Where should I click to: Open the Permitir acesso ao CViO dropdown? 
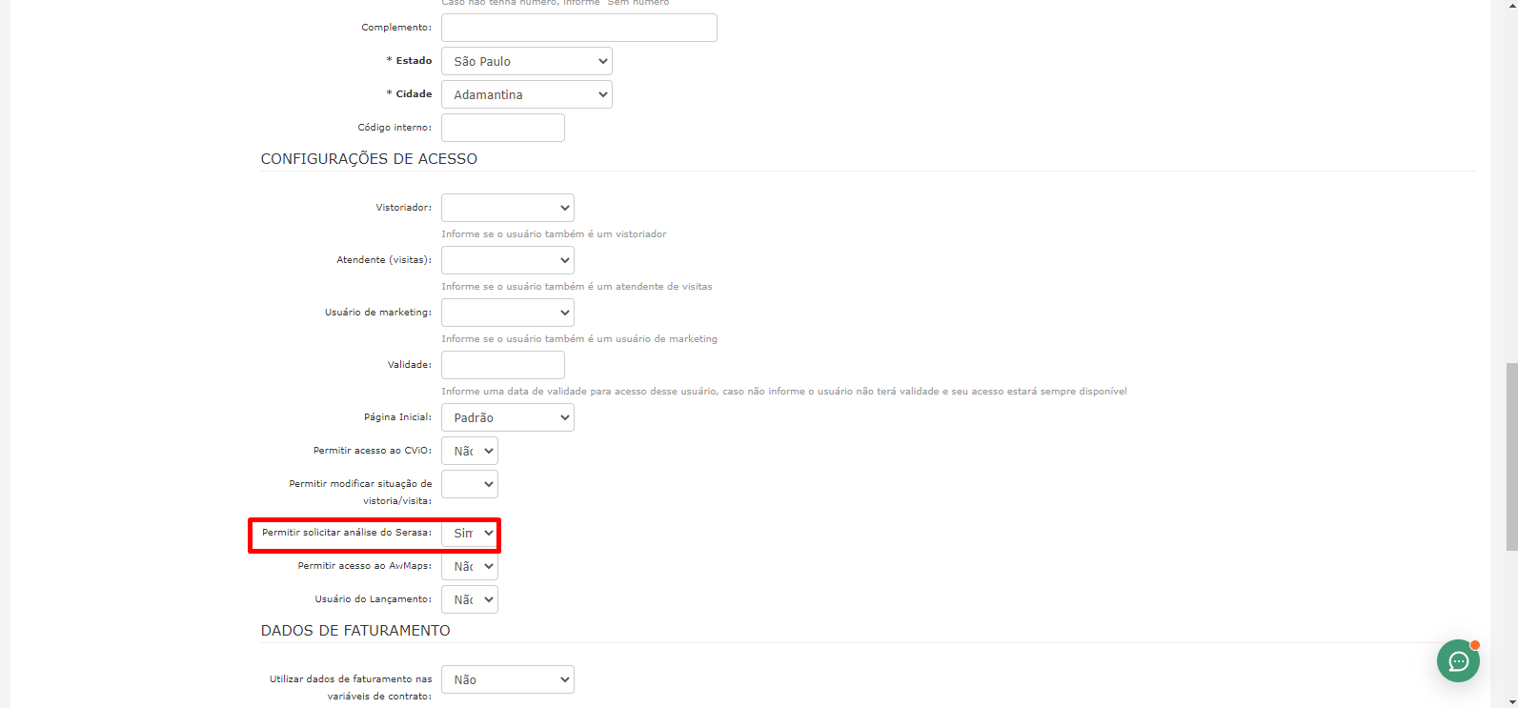[x=470, y=451]
